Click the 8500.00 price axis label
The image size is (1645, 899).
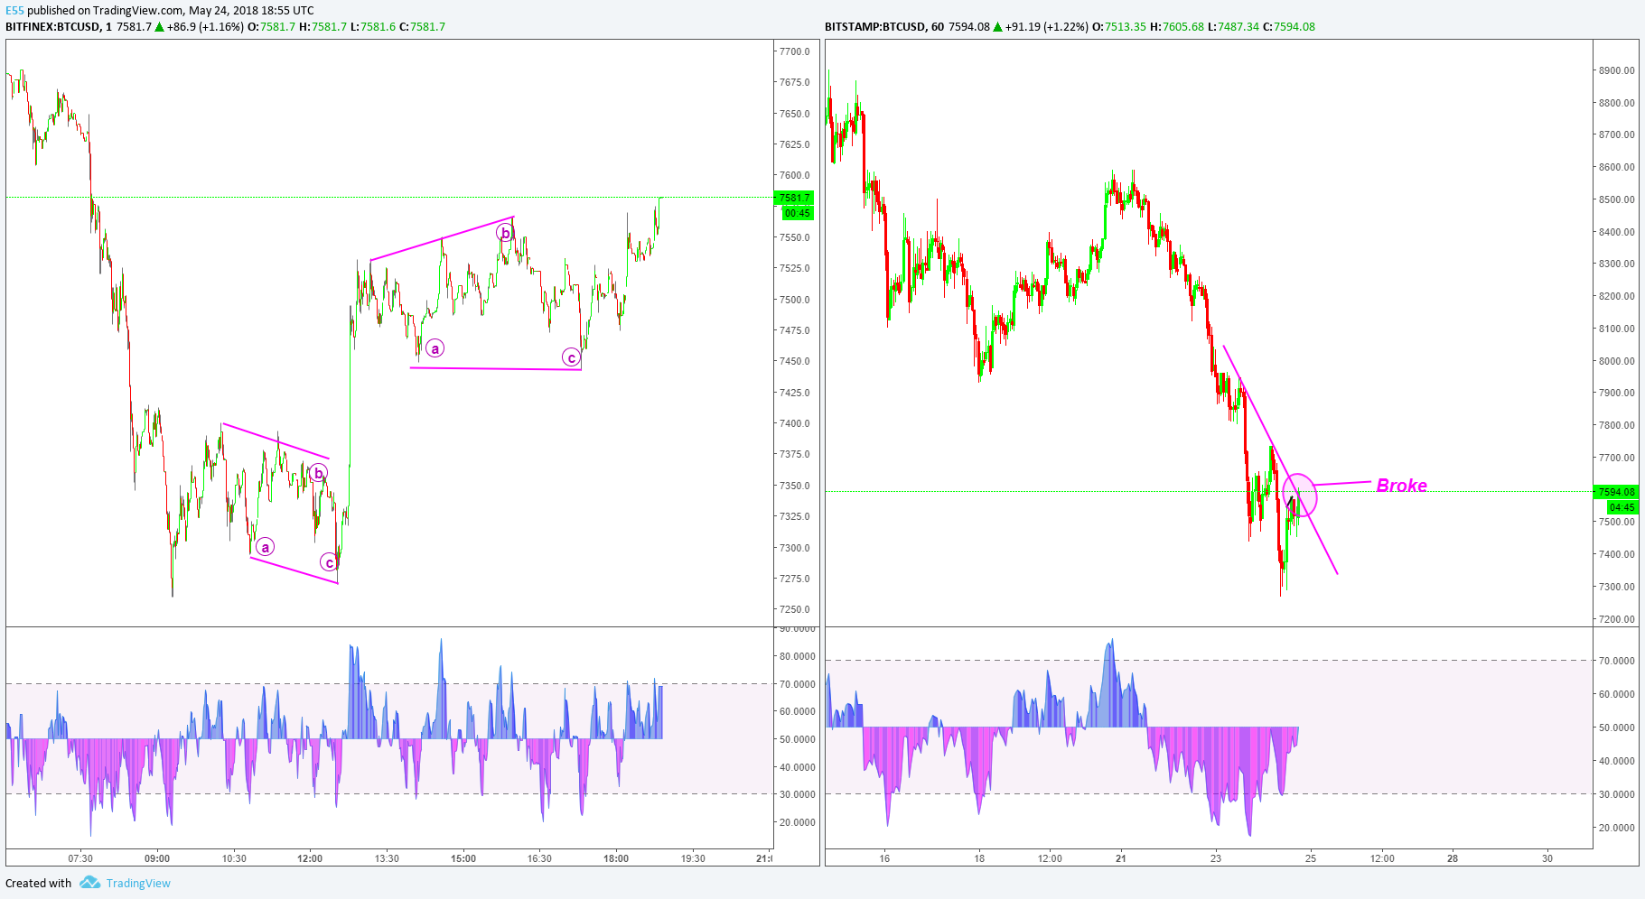(1617, 199)
